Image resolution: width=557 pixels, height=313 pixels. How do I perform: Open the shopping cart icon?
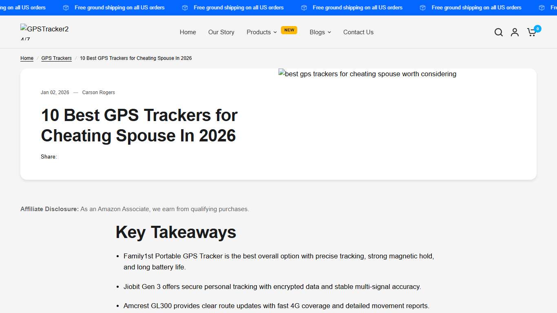point(531,32)
